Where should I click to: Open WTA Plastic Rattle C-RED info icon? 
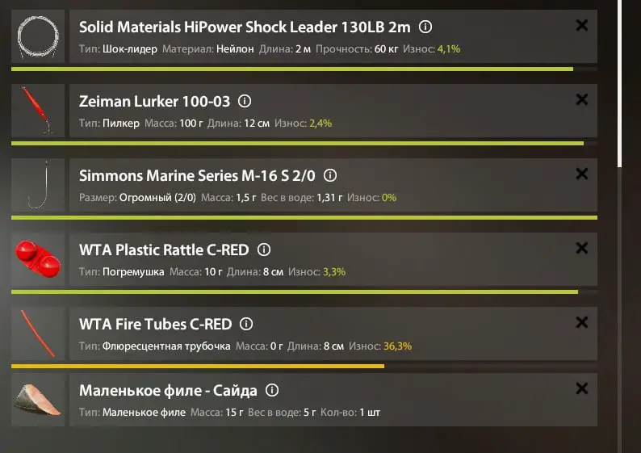pyautogui.click(x=264, y=250)
